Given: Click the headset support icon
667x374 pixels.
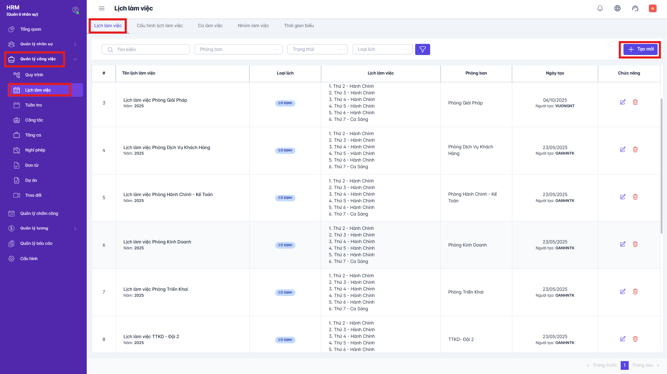Looking at the screenshot, I should pyautogui.click(x=635, y=8).
